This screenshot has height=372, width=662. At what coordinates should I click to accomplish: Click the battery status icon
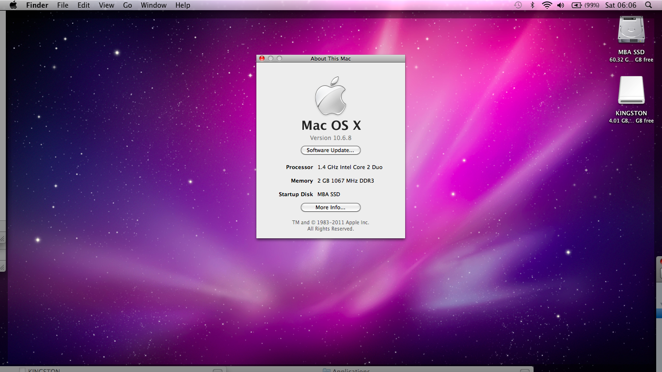[x=577, y=5]
